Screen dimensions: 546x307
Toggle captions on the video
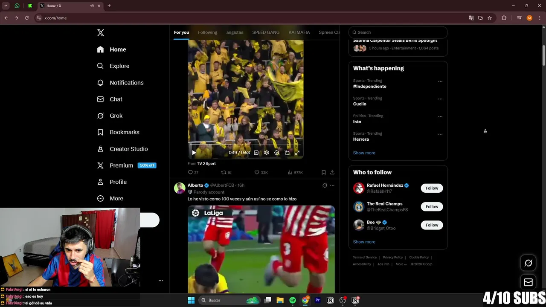pyautogui.click(x=256, y=153)
